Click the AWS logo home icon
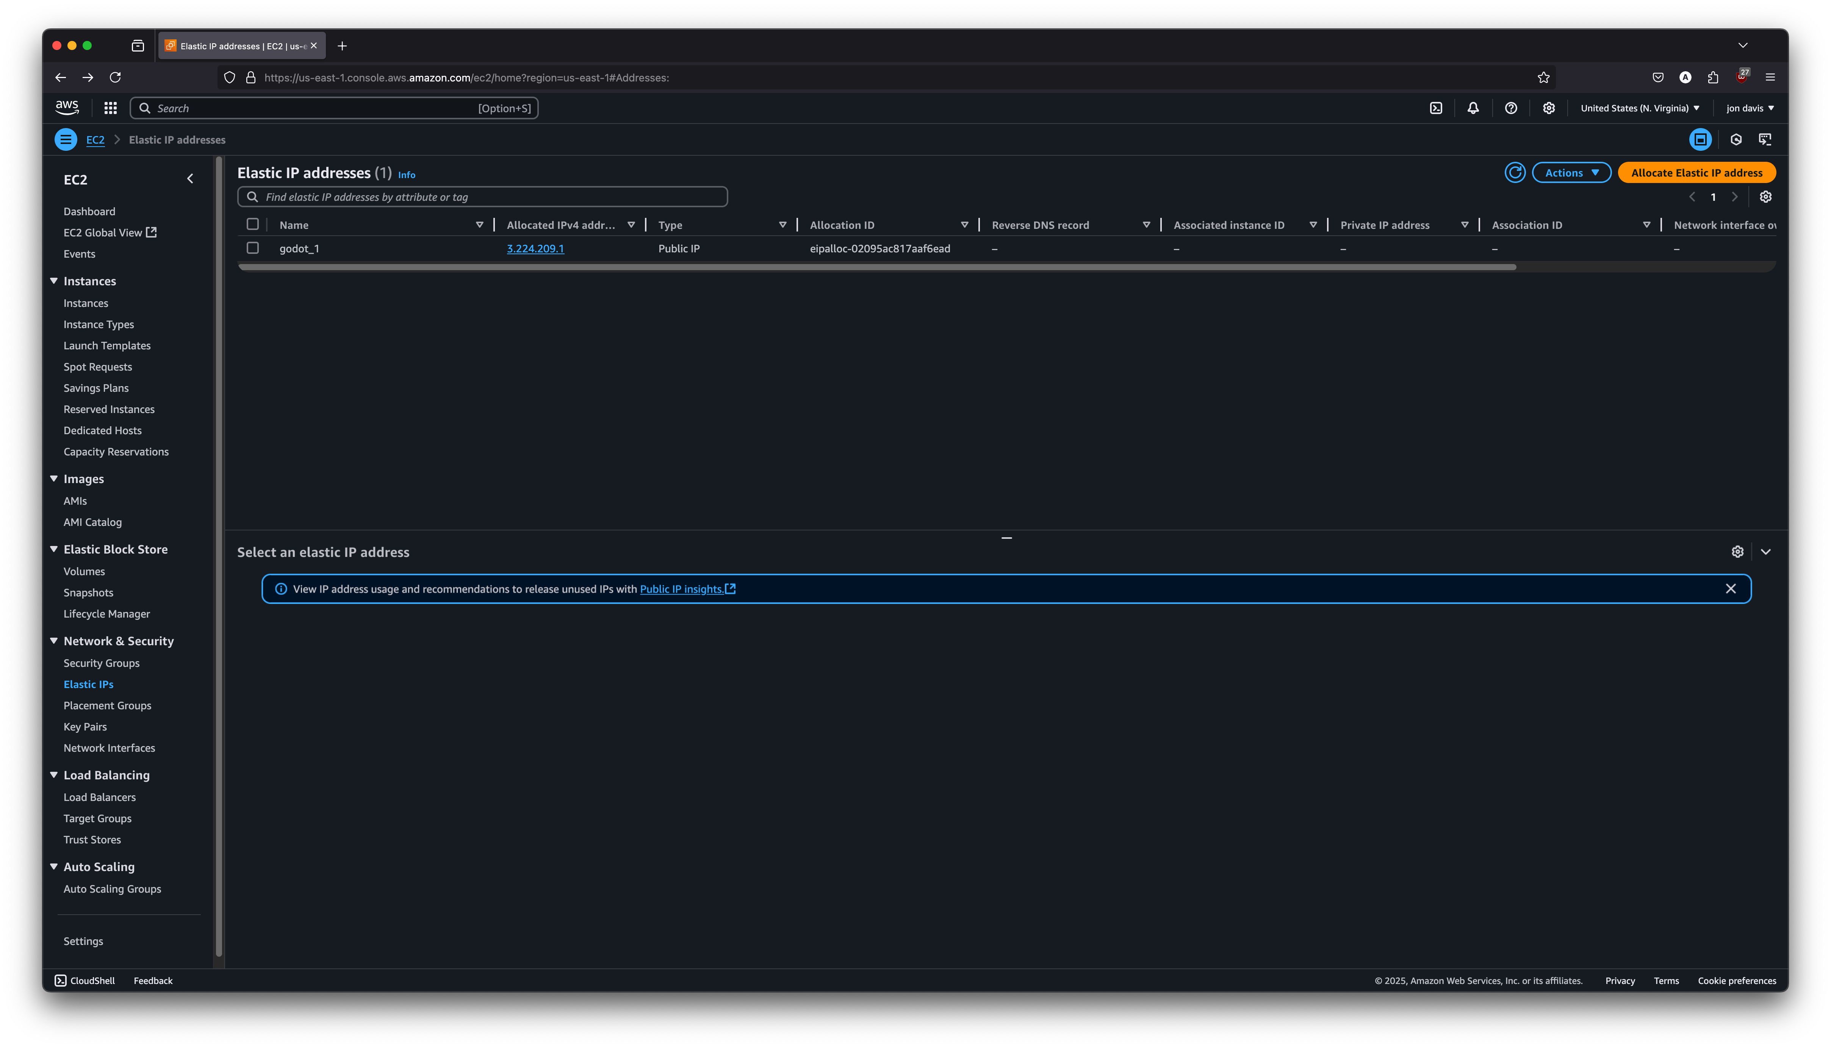The image size is (1831, 1048). [x=67, y=108]
